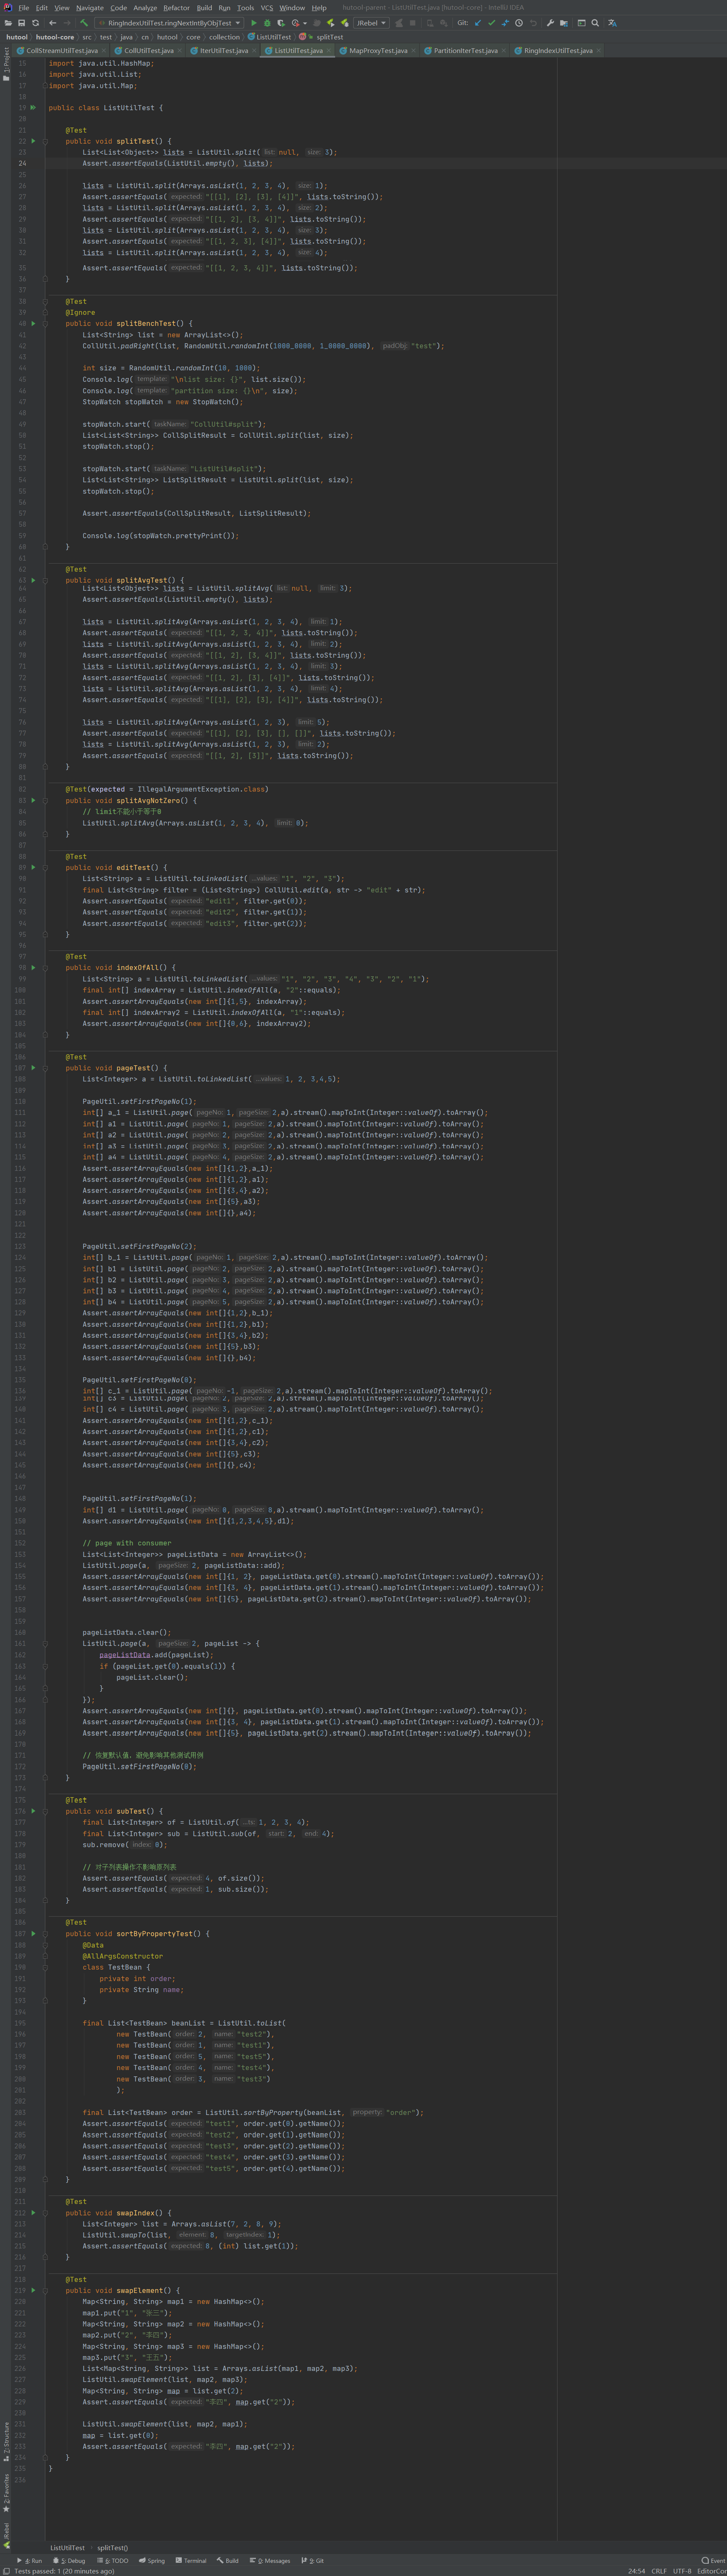Open the Project side panel
This screenshot has height=2576, width=727.
[6, 64]
